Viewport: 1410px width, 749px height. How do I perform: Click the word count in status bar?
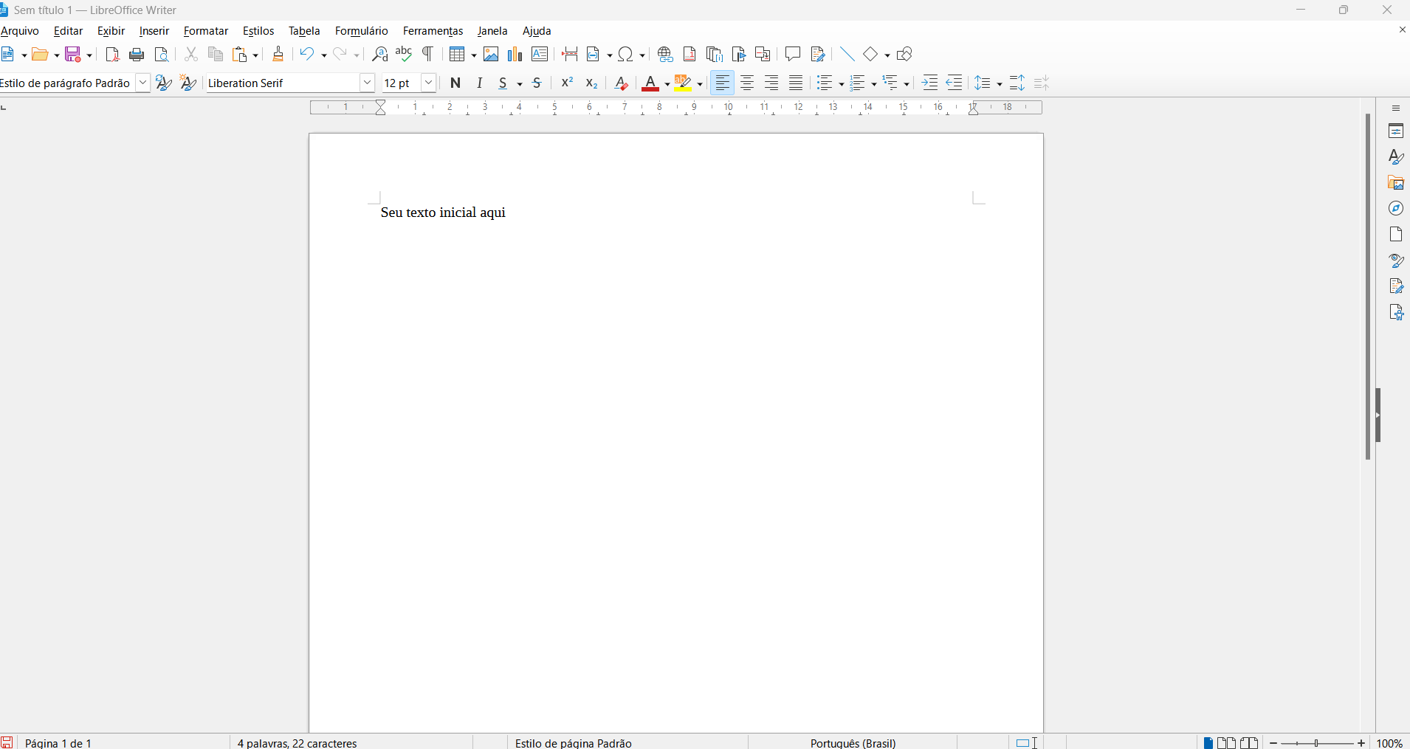coord(298,743)
